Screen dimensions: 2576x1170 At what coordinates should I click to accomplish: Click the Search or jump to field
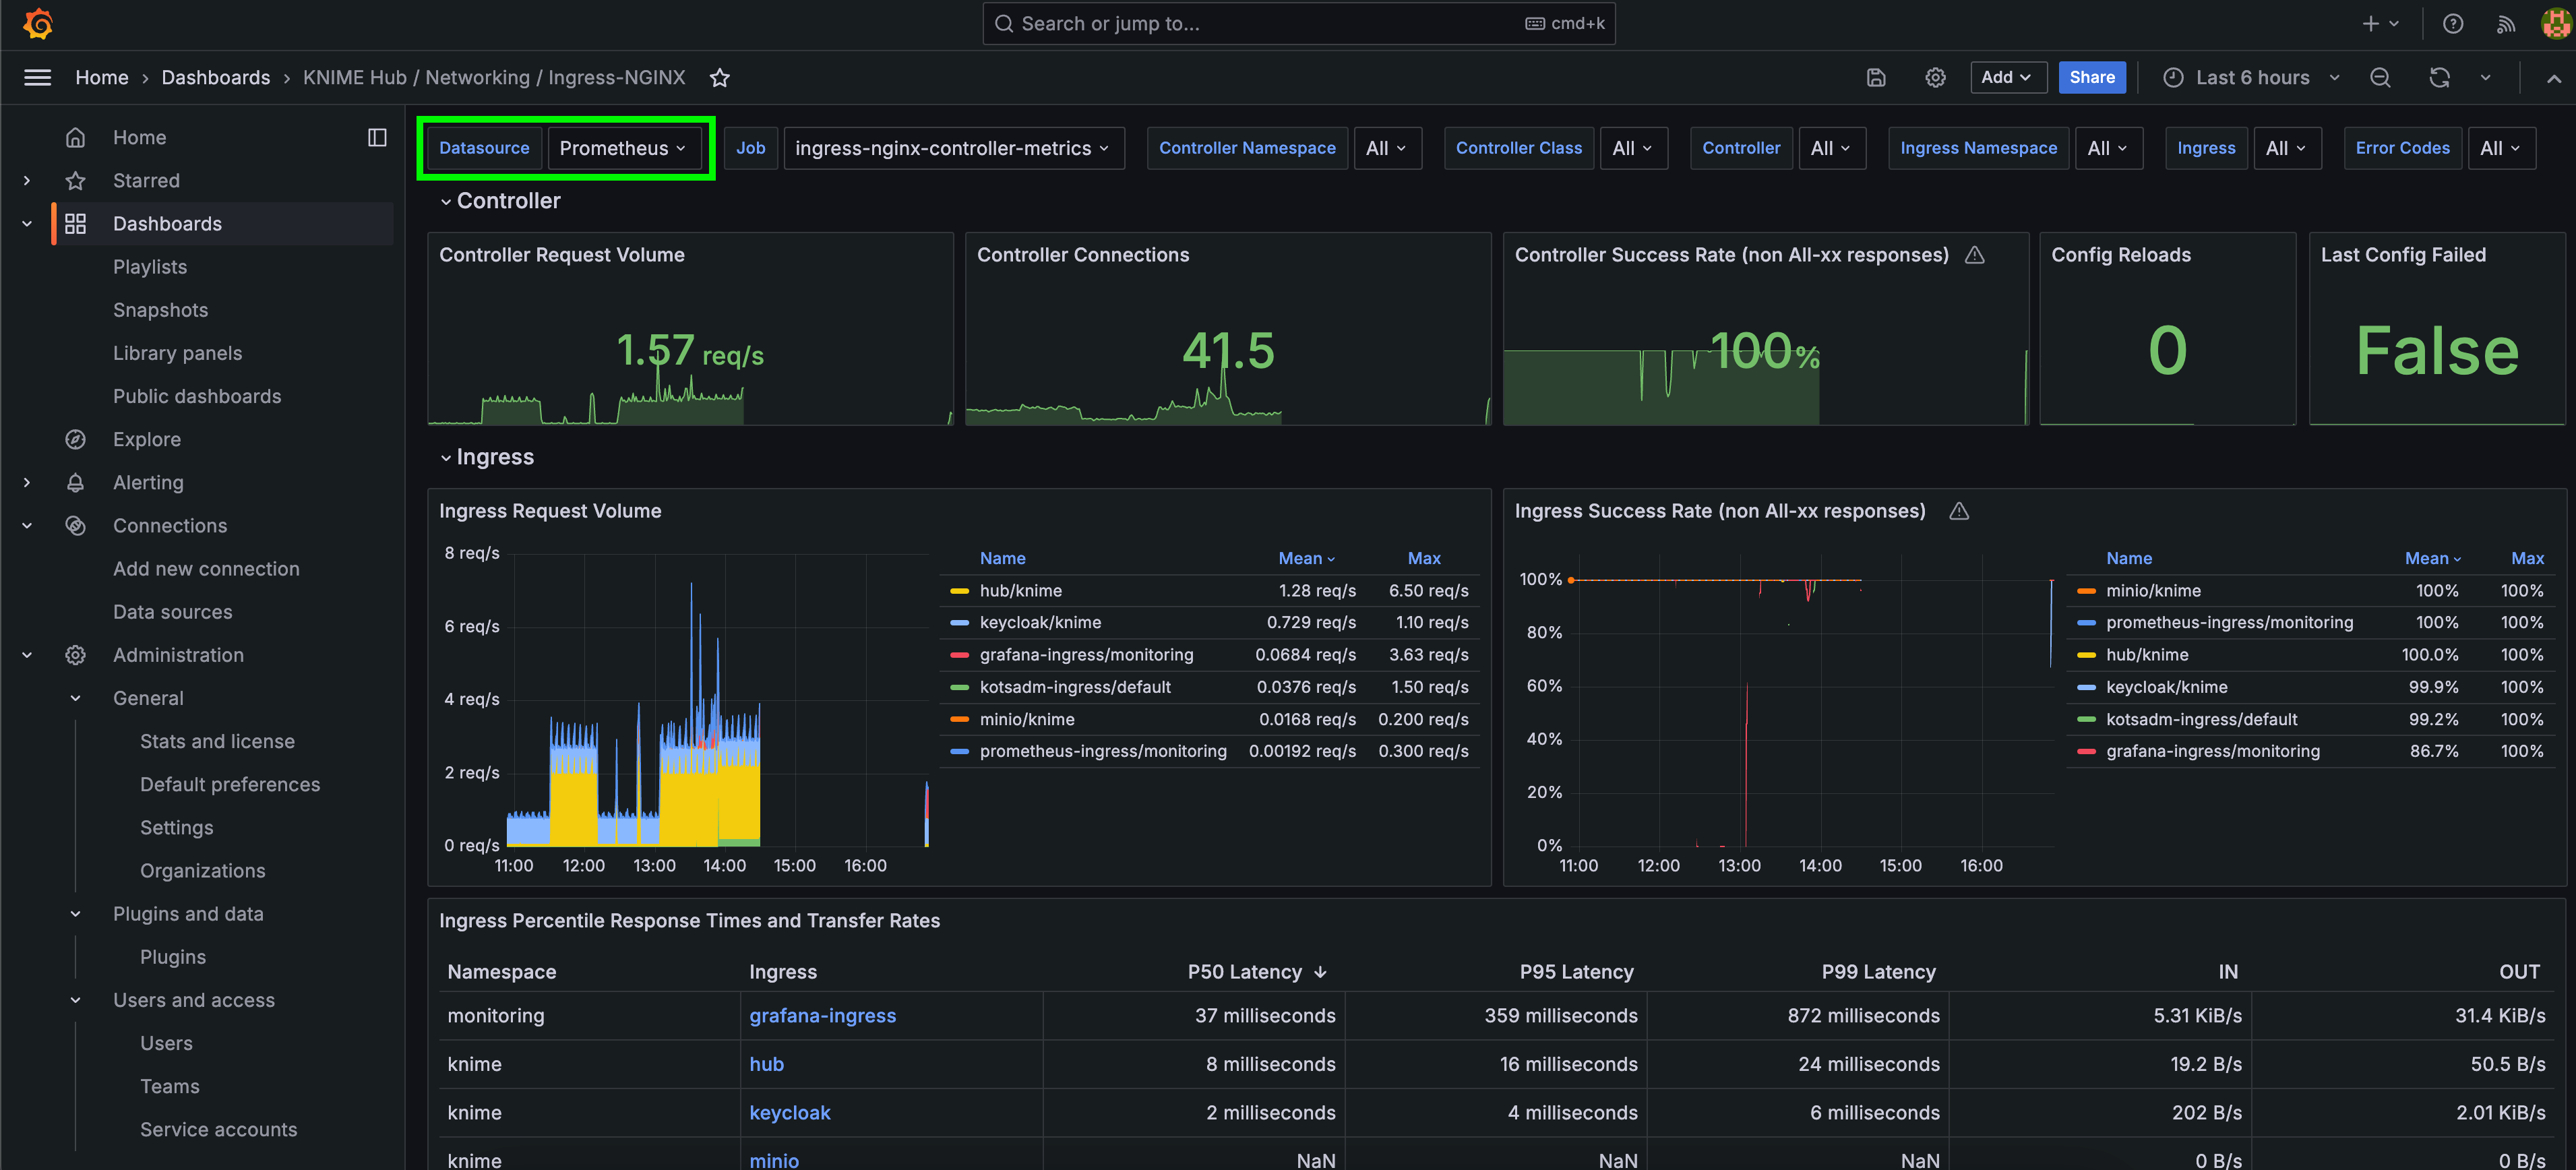1298,23
